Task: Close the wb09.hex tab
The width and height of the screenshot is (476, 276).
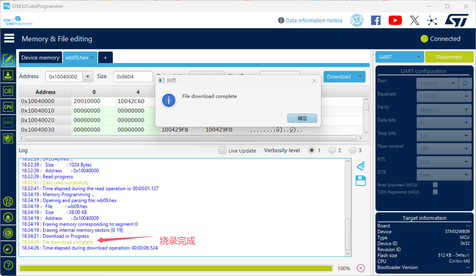Action: [92, 57]
